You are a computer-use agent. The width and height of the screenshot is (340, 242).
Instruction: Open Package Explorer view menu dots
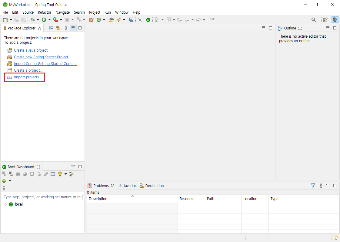(x=66, y=28)
